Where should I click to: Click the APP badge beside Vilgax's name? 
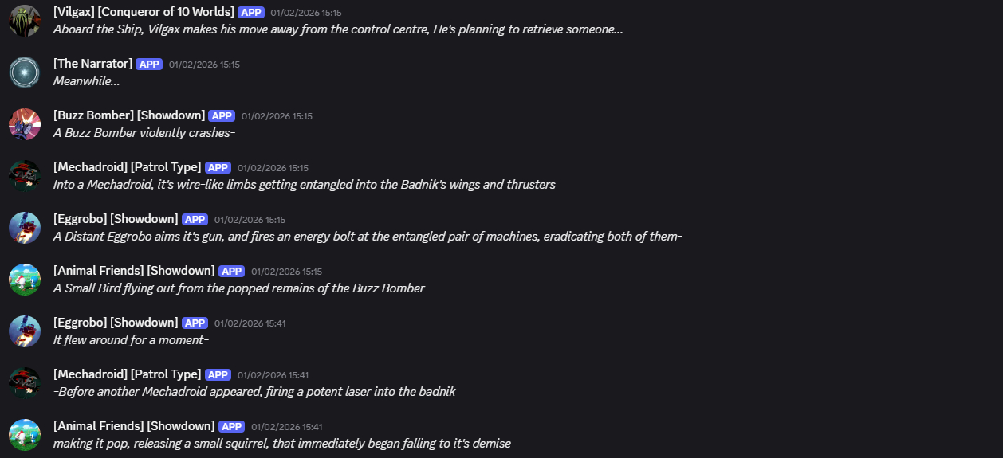click(250, 12)
